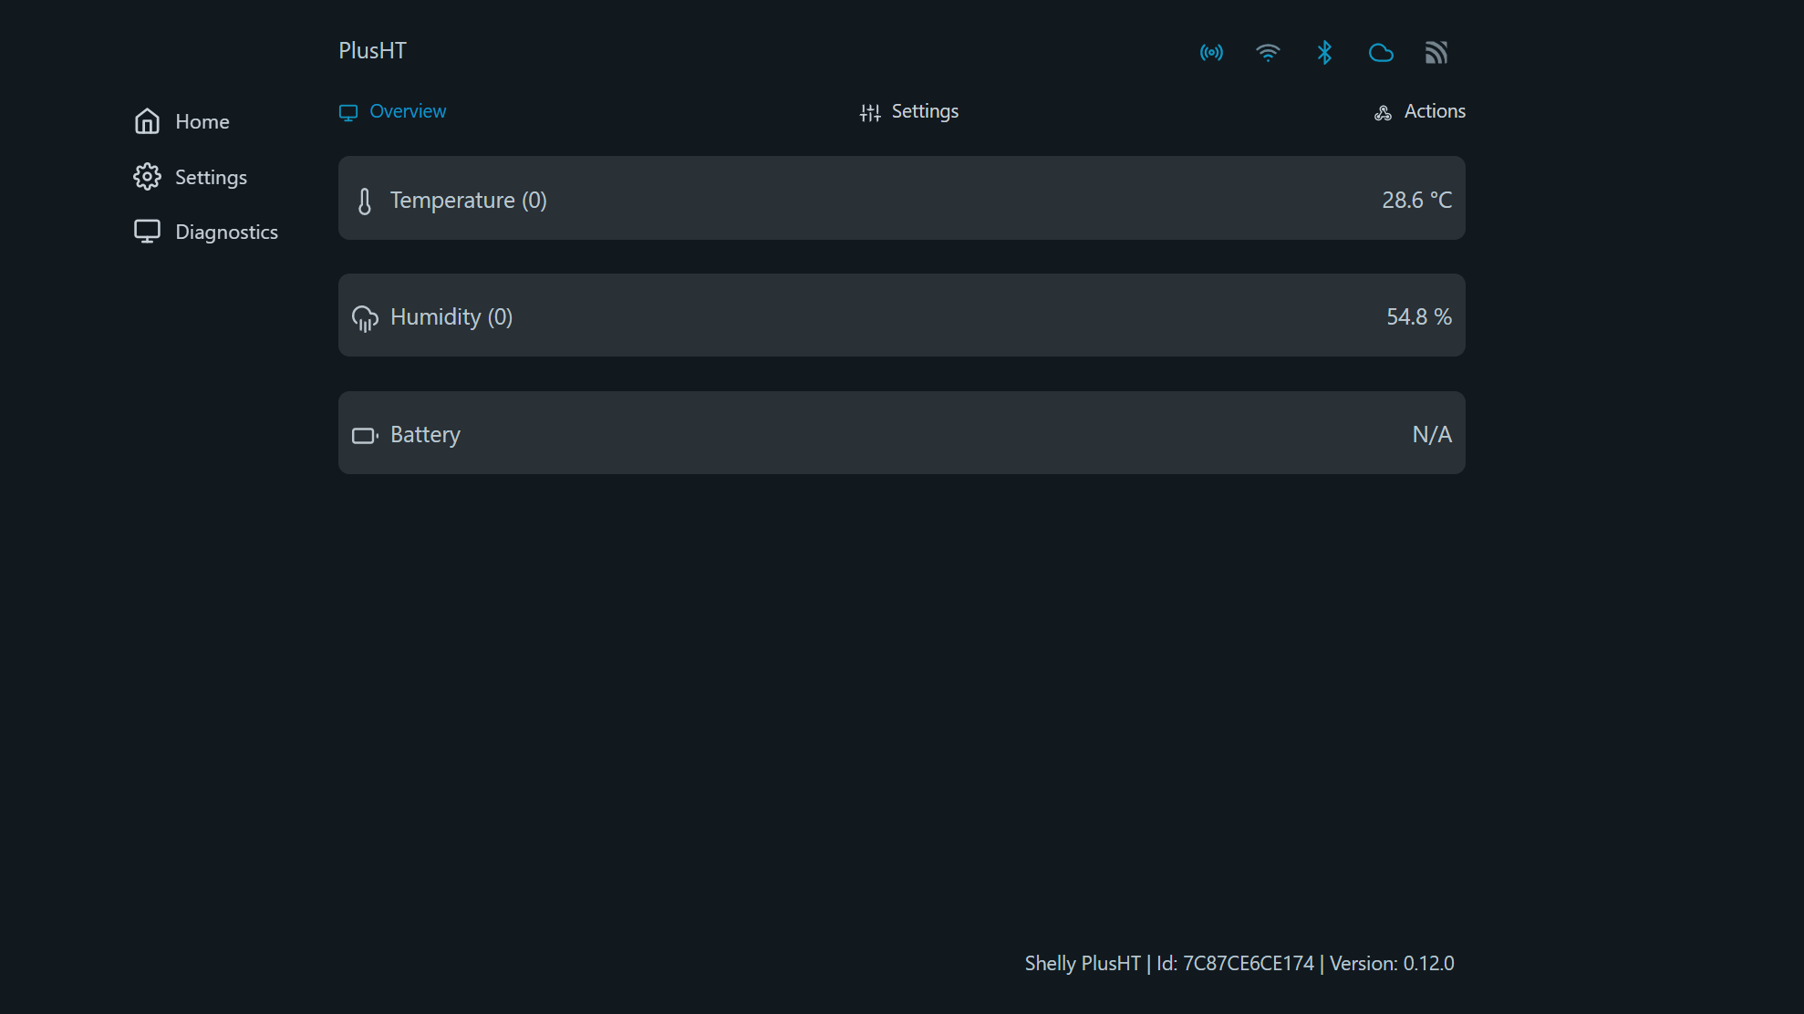Screen dimensions: 1804x1014
Task: Open Diagnostics from the sidebar
Action: (225, 232)
